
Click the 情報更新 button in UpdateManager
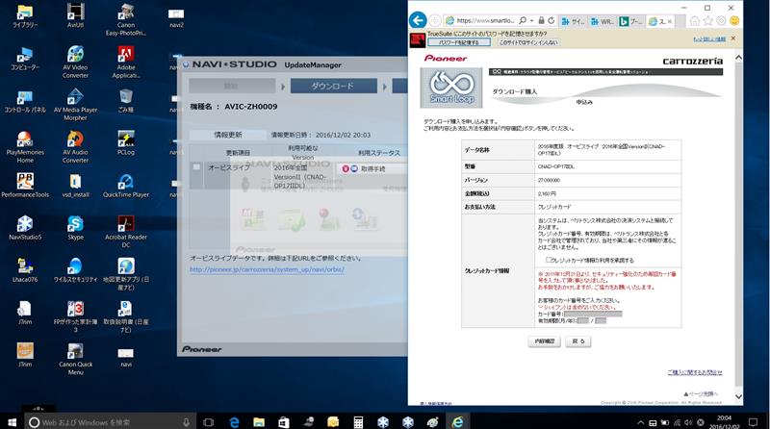pos(227,135)
